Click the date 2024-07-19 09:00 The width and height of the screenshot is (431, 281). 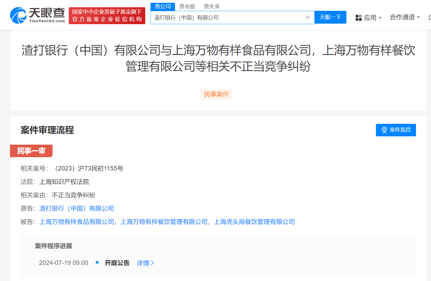point(63,263)
